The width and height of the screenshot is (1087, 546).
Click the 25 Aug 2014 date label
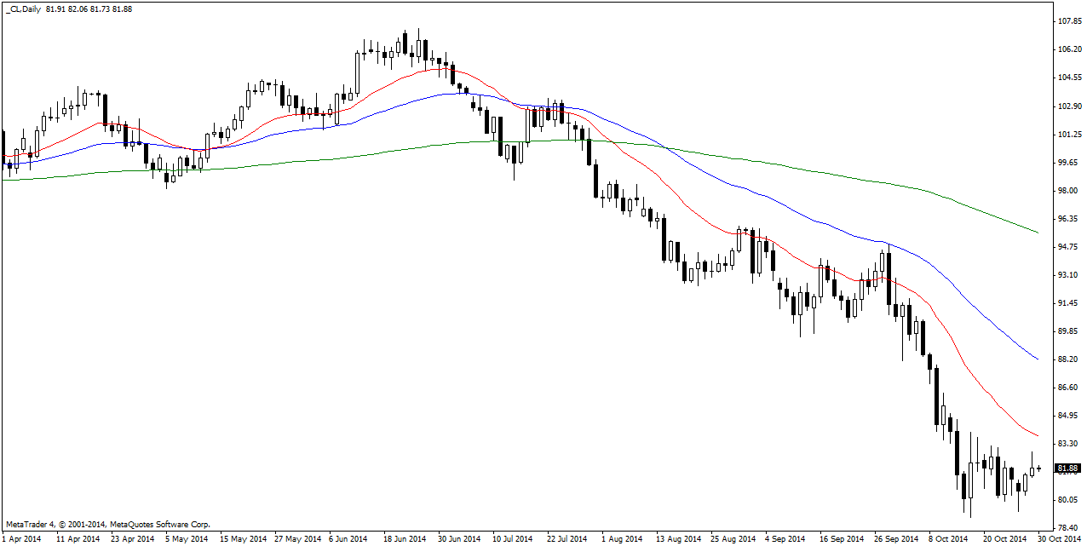[733, 539]
